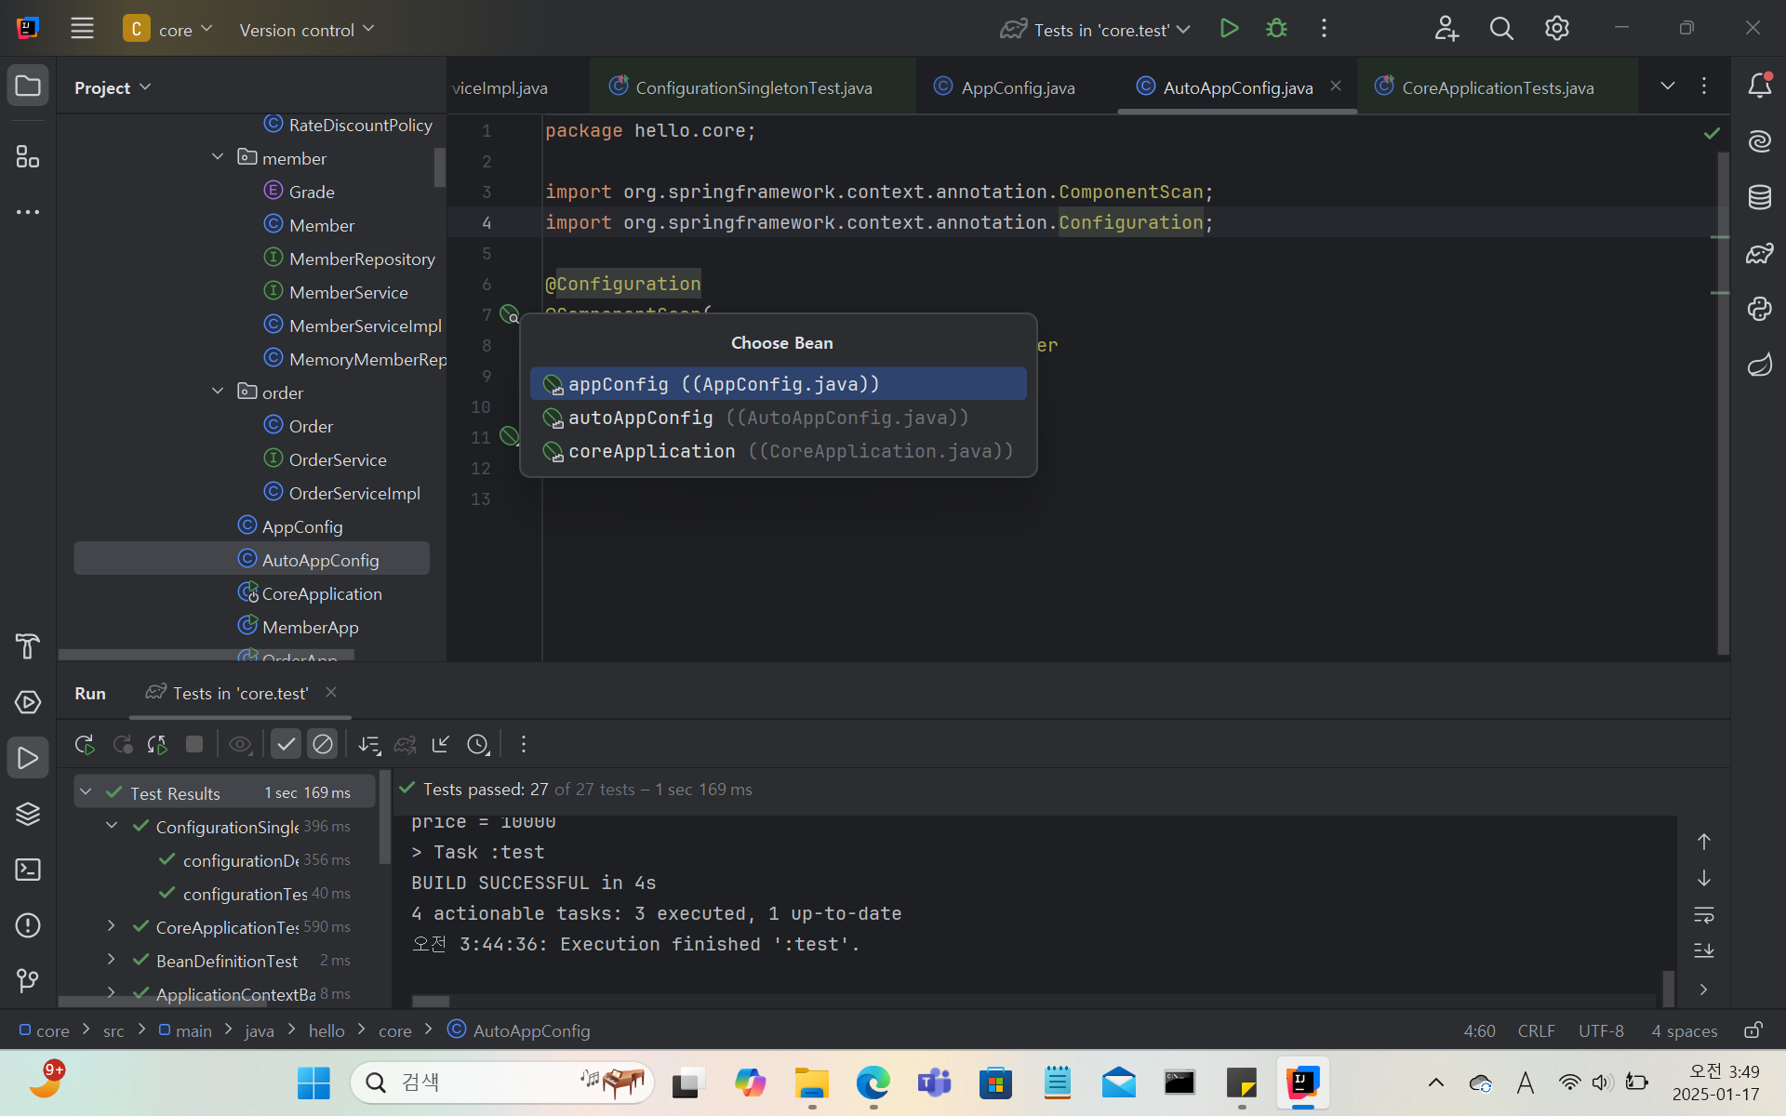Expand CoreApplicationTests result node

click(112, 926)
